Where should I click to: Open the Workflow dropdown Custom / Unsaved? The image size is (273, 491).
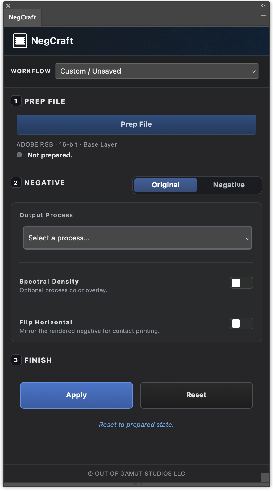tap(157, 71)
